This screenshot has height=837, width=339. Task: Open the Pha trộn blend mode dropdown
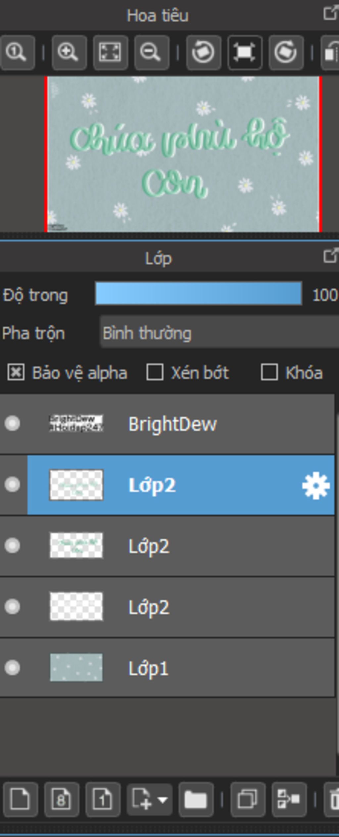pyautogui.click(x=219, y=333)
